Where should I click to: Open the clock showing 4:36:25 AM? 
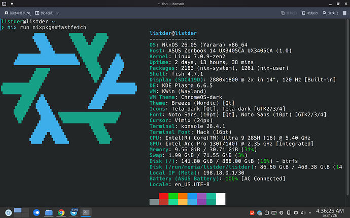[330, 212]
